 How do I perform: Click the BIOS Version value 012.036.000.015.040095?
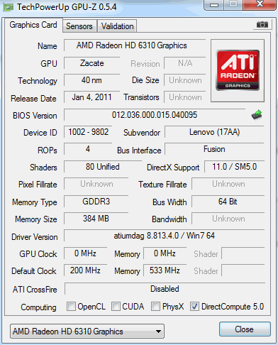(x=155, y=115)
